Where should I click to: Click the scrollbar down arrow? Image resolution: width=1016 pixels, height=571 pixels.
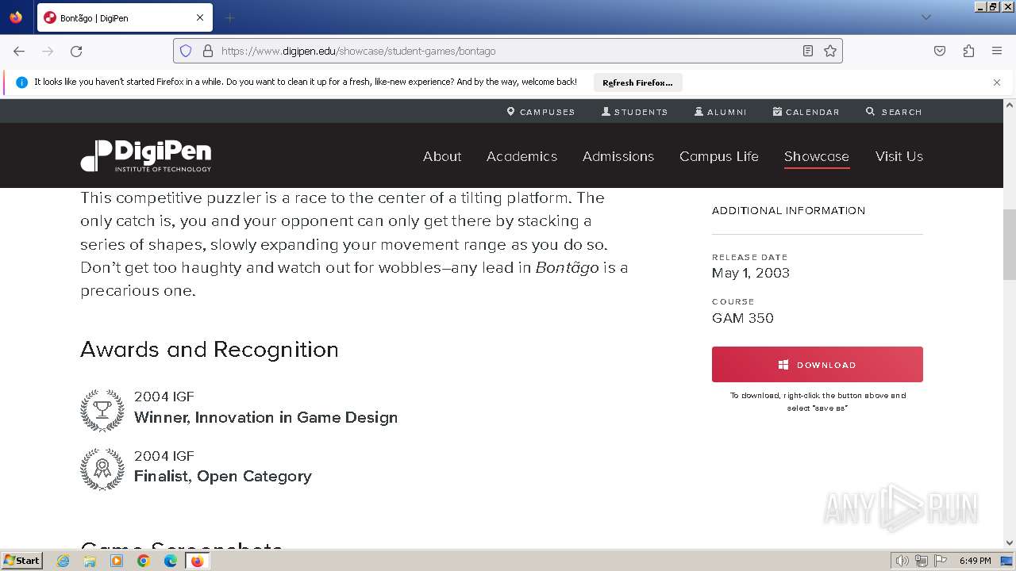tap(1010, 542)
